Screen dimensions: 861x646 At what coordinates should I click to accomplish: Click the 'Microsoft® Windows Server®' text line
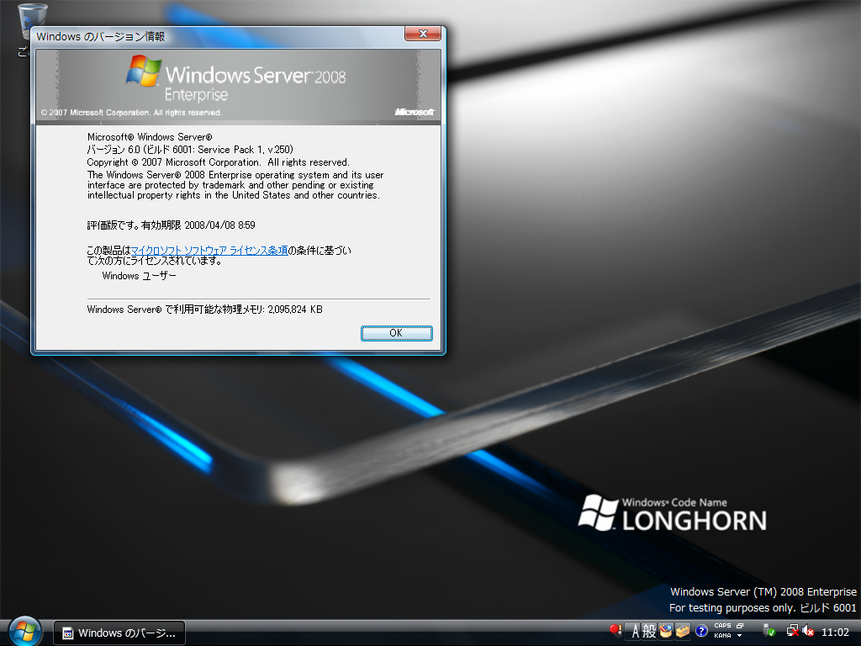[150, 137]
